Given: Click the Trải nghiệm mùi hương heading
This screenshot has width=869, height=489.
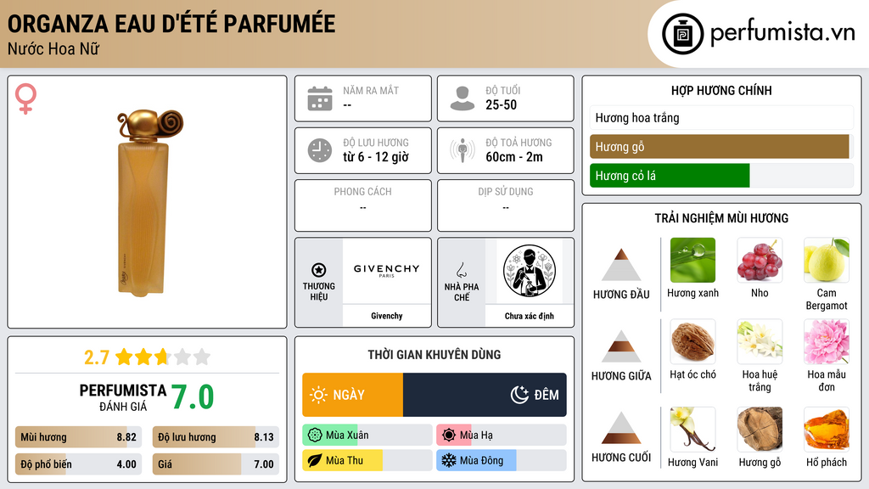Looking at the screenshot, I should tap(721, 218).
